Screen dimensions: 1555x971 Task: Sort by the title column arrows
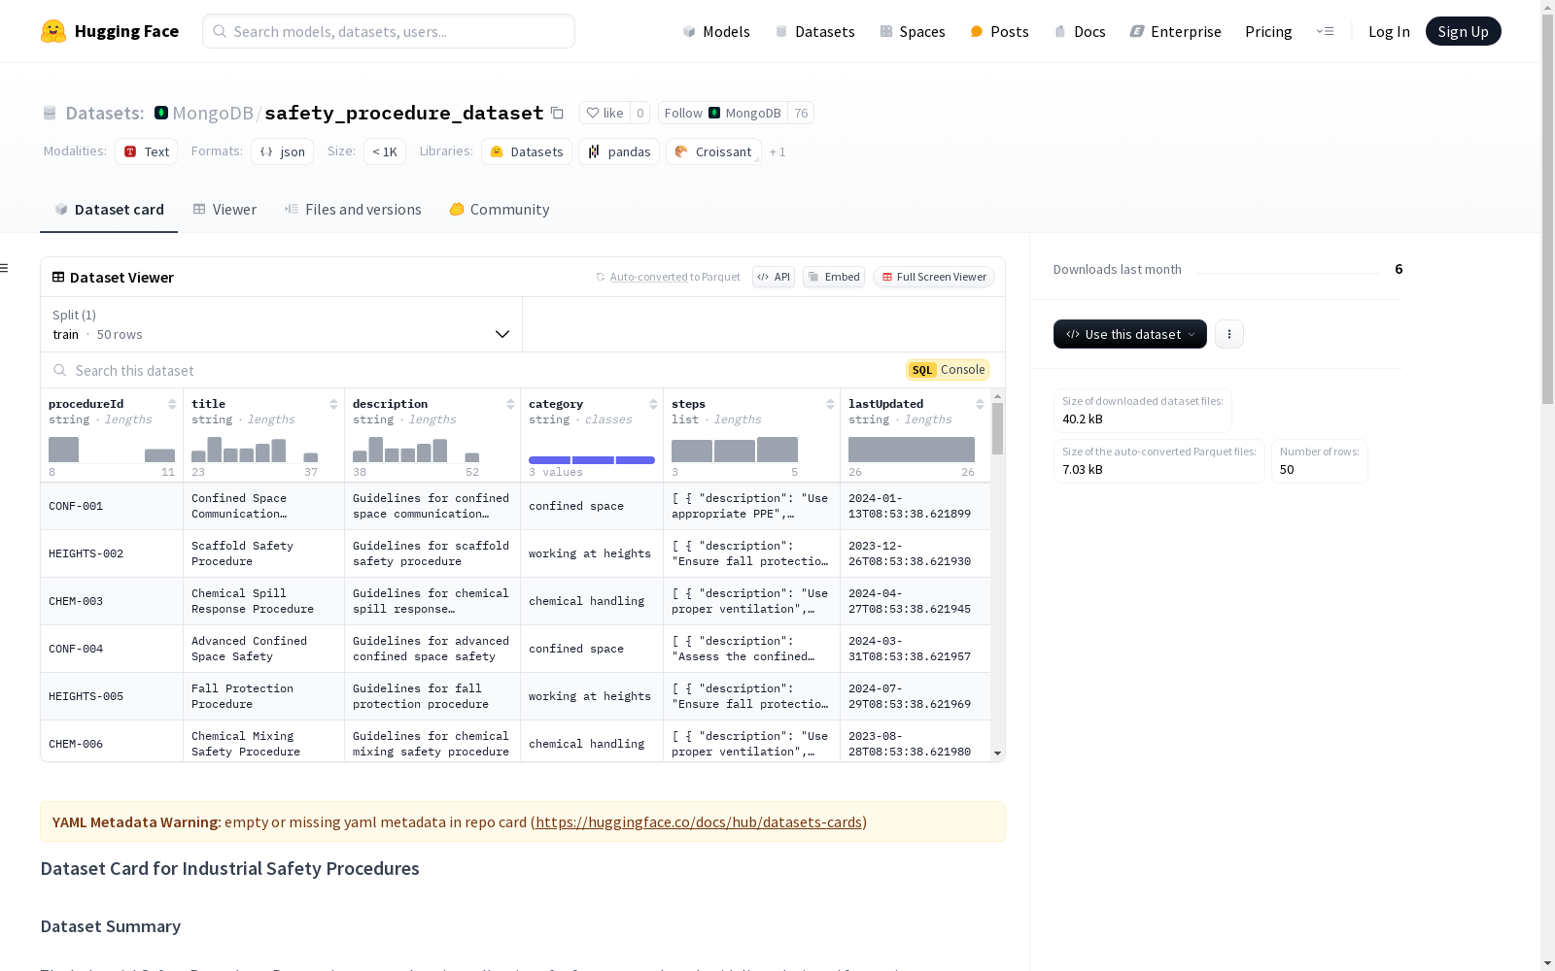[x=333, y=404]
